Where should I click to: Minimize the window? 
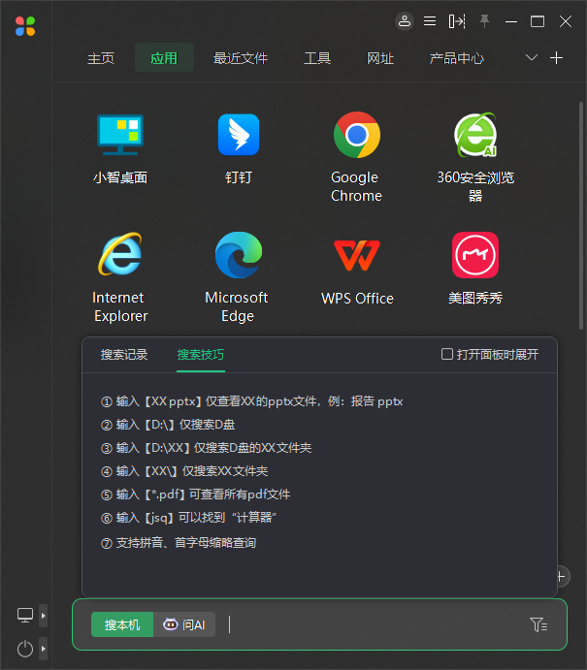511,21
